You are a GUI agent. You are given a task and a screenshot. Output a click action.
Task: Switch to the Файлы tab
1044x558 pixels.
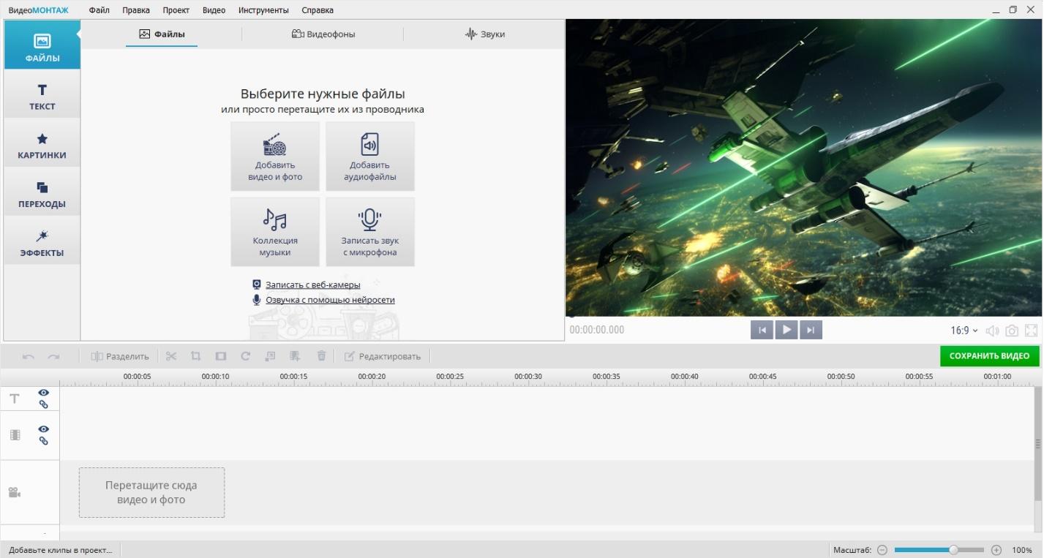tap(162, 34)
